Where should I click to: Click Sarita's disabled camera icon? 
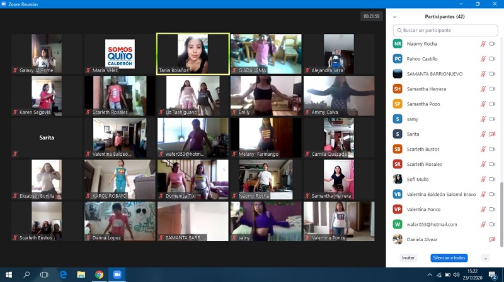[x=492, y=134]
